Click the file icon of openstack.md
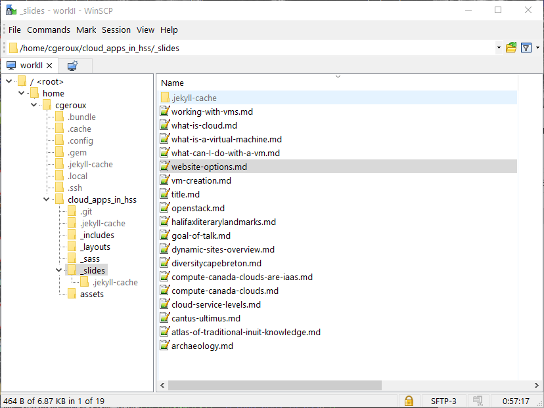The height and width of the screenshot is (408, 544). click(164, 208)
